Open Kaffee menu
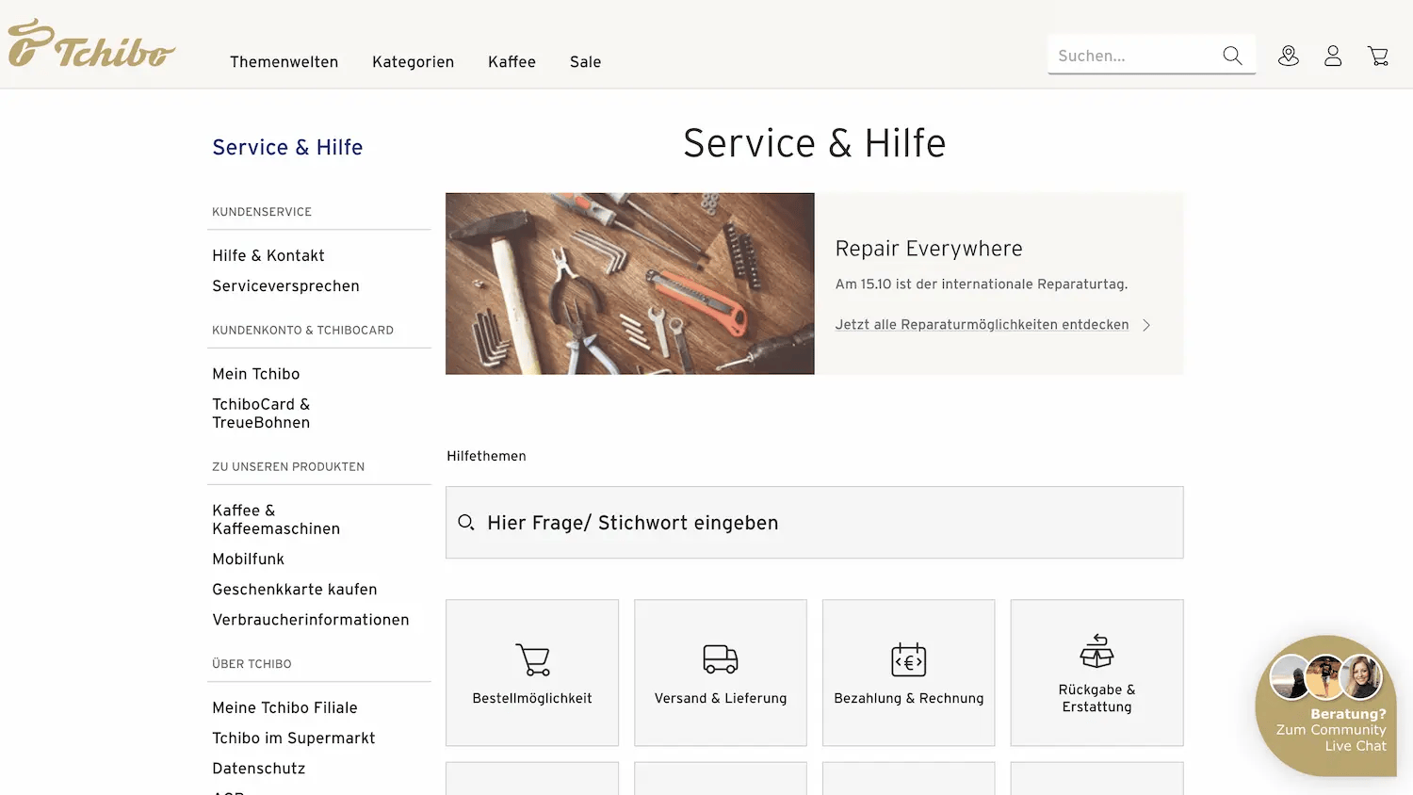This screenshot has width=1413, height=795. tap(512, 62)
